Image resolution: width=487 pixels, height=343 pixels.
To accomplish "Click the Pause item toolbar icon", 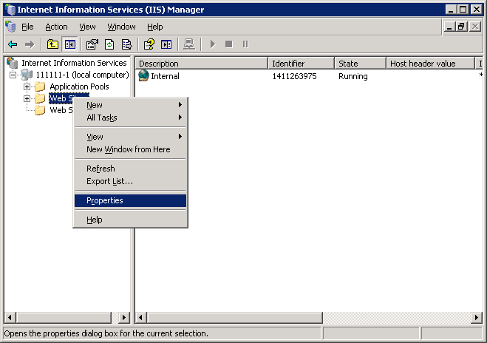I will point(245,44).
